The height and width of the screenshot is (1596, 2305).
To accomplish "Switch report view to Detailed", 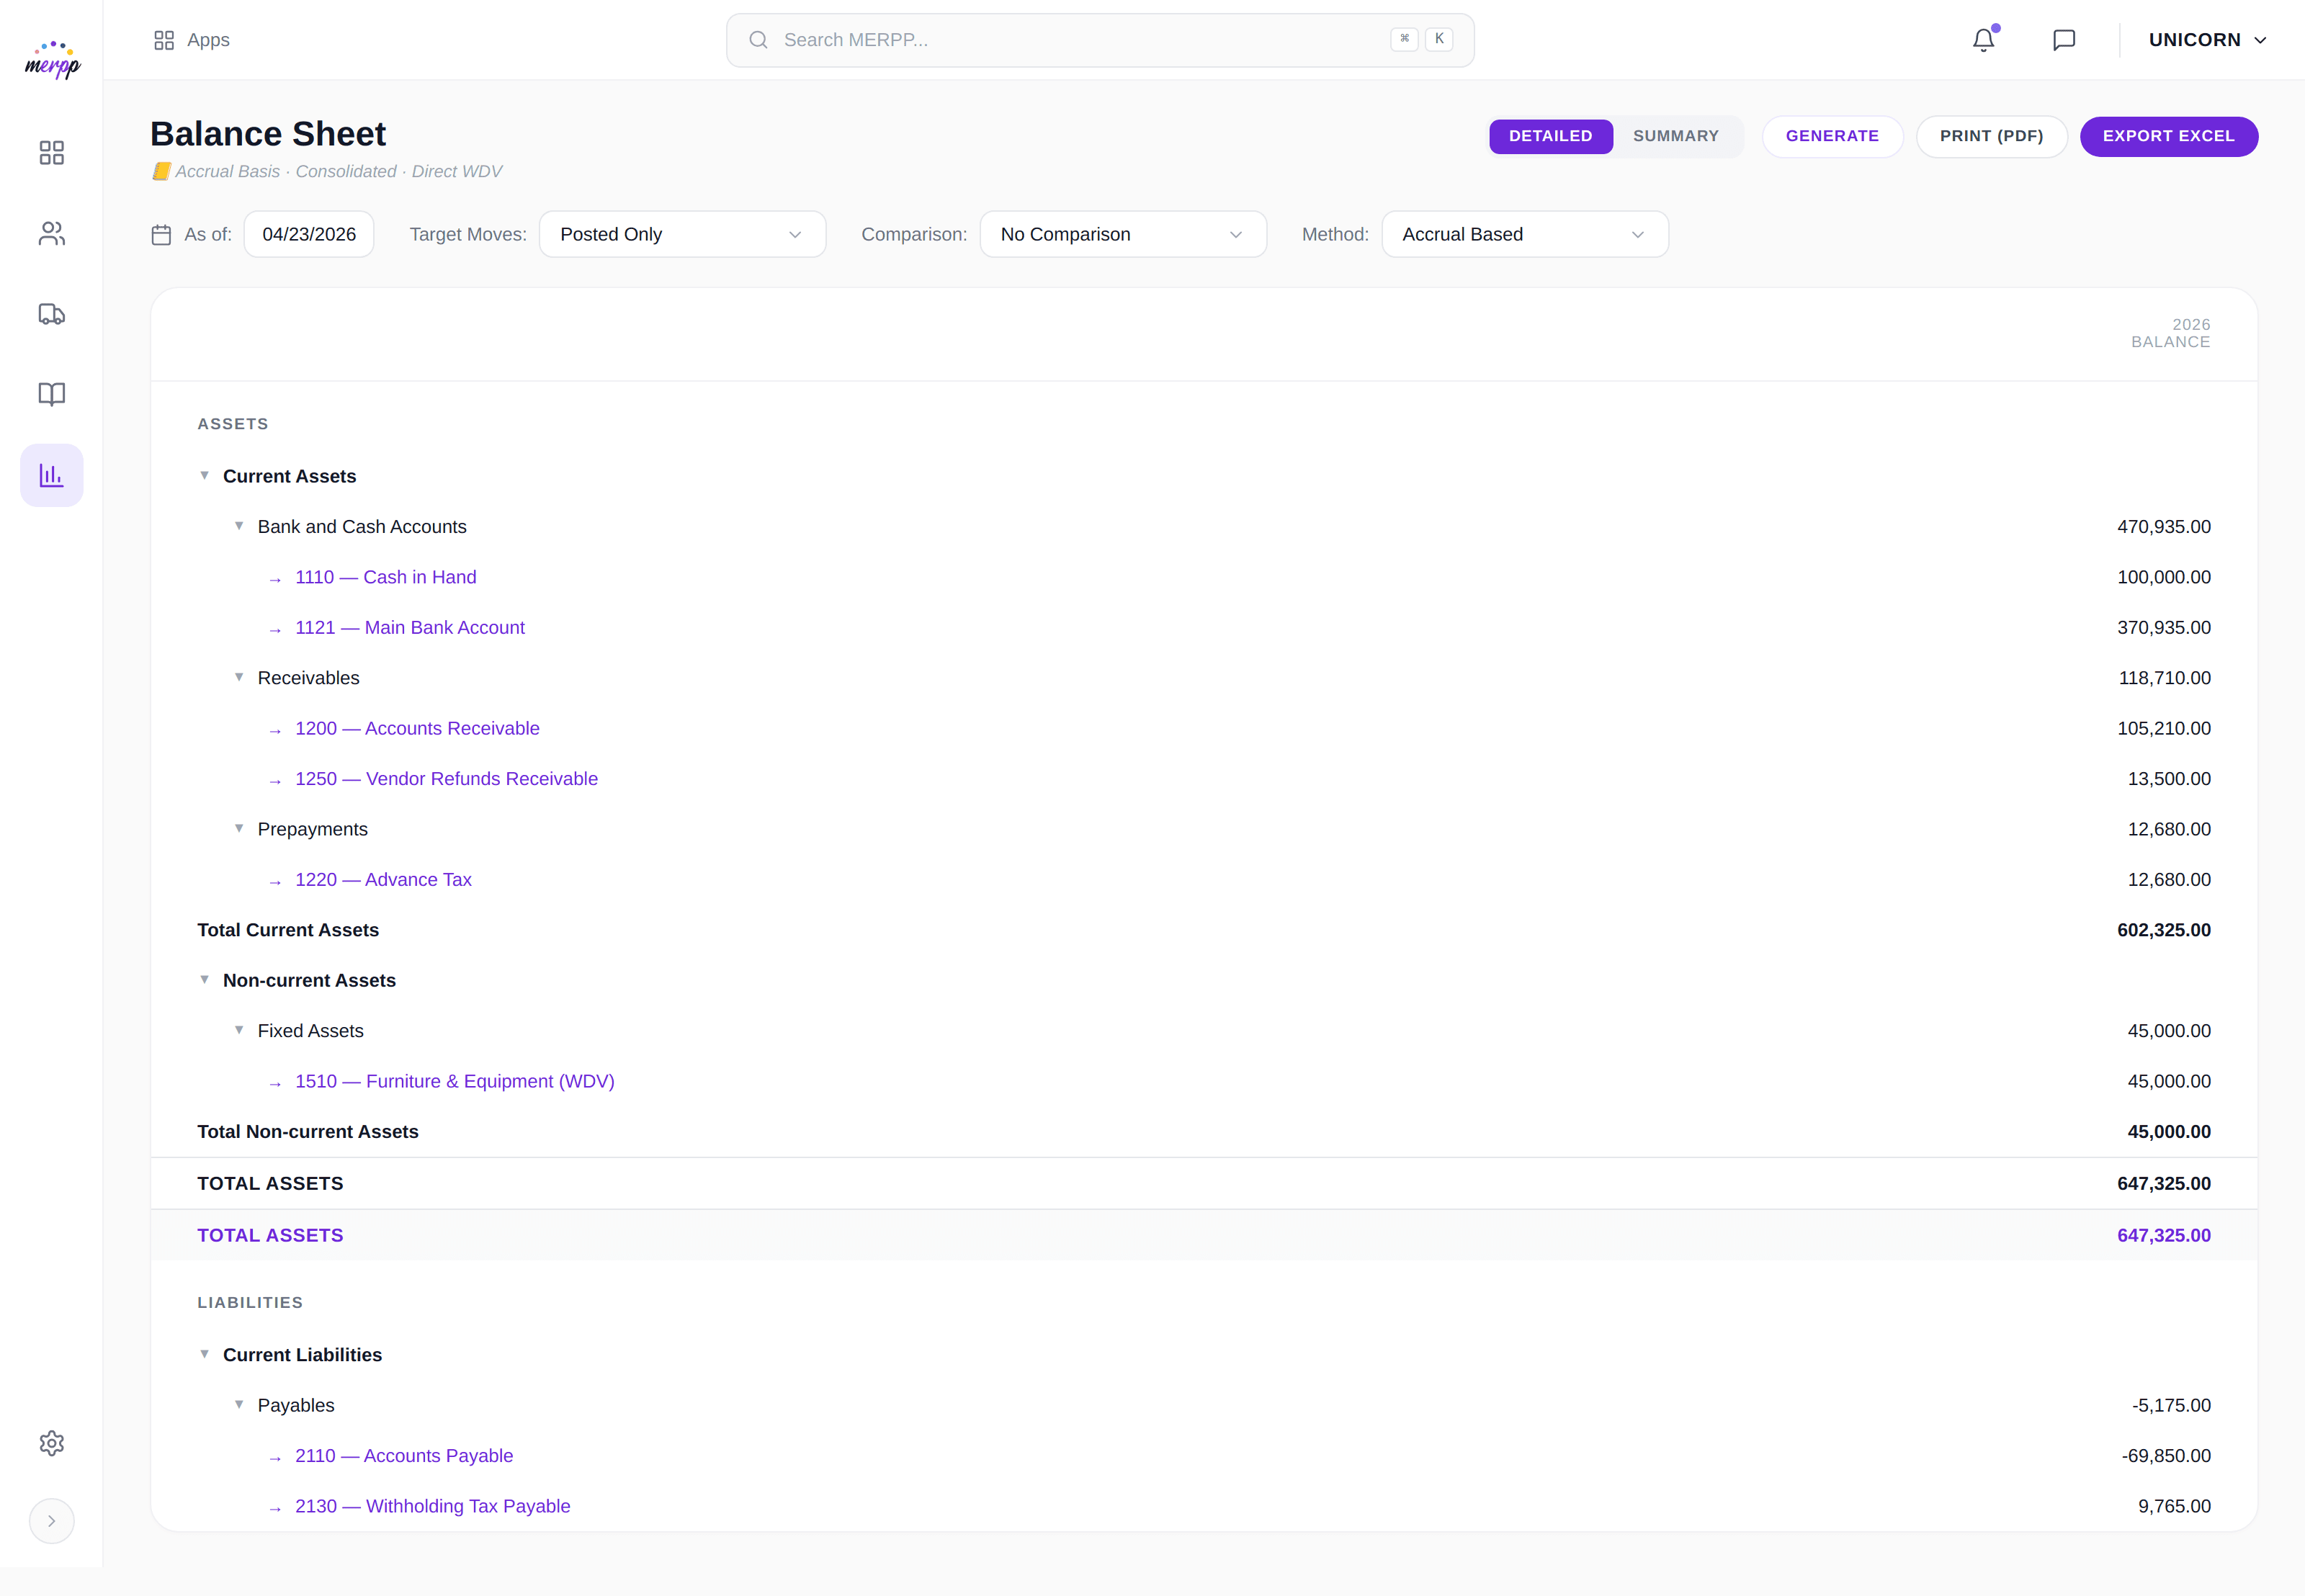I will coord(1550,136).
